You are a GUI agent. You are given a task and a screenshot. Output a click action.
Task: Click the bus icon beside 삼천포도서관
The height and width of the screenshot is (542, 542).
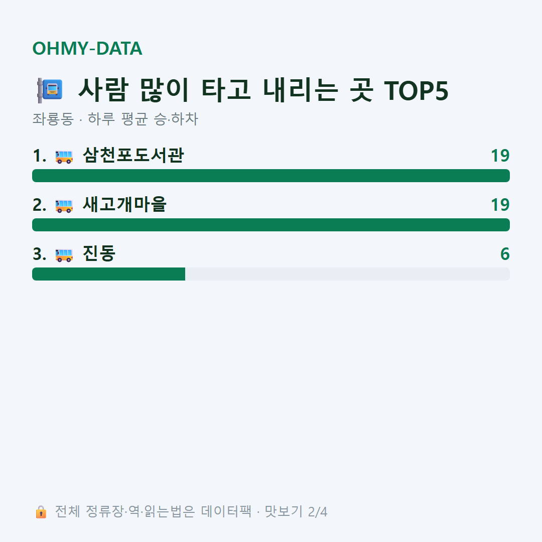64,157
